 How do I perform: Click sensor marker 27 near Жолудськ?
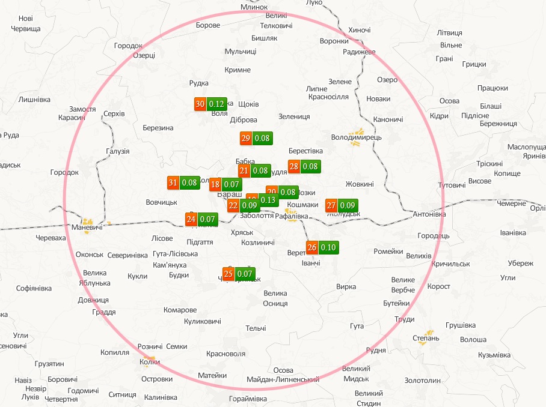pyautogui.click(x=342, y=206)
